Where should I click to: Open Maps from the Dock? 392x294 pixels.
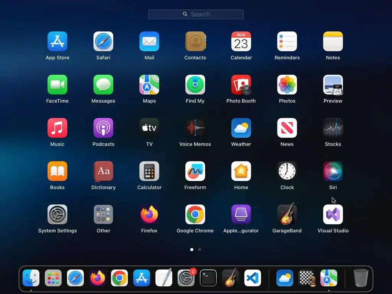[x=329, y=278]
